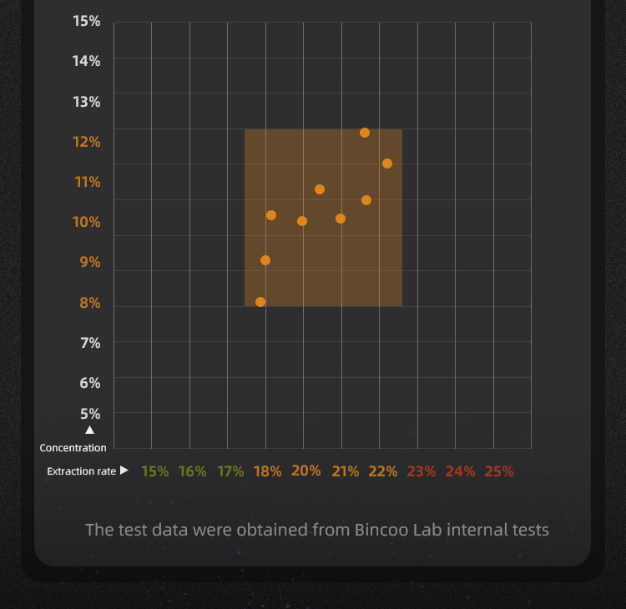Click the second-lowest orange data point

pyautogui.click(x=265, y=260)
